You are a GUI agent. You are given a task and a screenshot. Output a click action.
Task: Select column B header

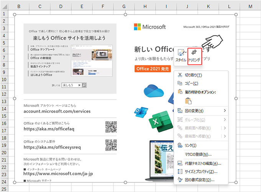(19, 7)
